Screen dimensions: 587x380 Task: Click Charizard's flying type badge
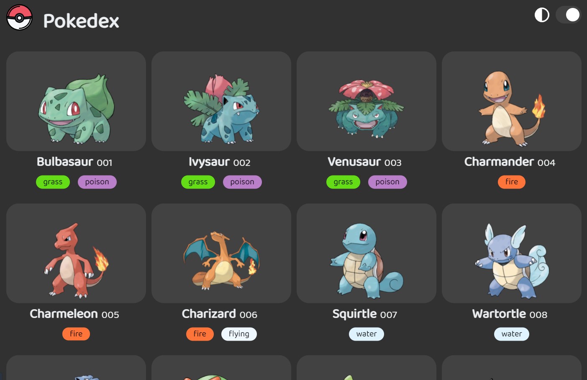pos(239,334)
